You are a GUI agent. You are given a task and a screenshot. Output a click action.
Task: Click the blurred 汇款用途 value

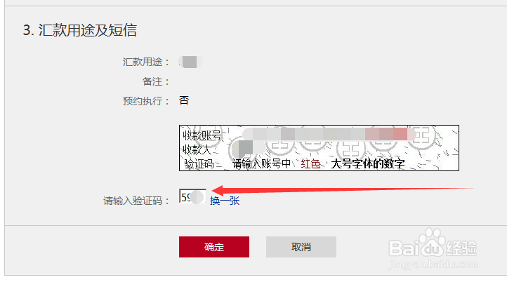pos(190,62)
